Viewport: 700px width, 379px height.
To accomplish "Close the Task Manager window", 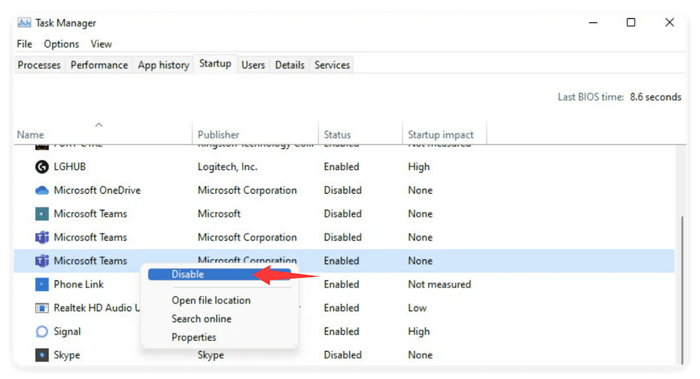I will pos(670,22).
